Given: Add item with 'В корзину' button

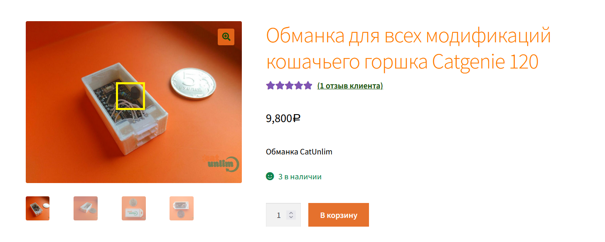Looking at the screenshot, I should pos(339,215).
